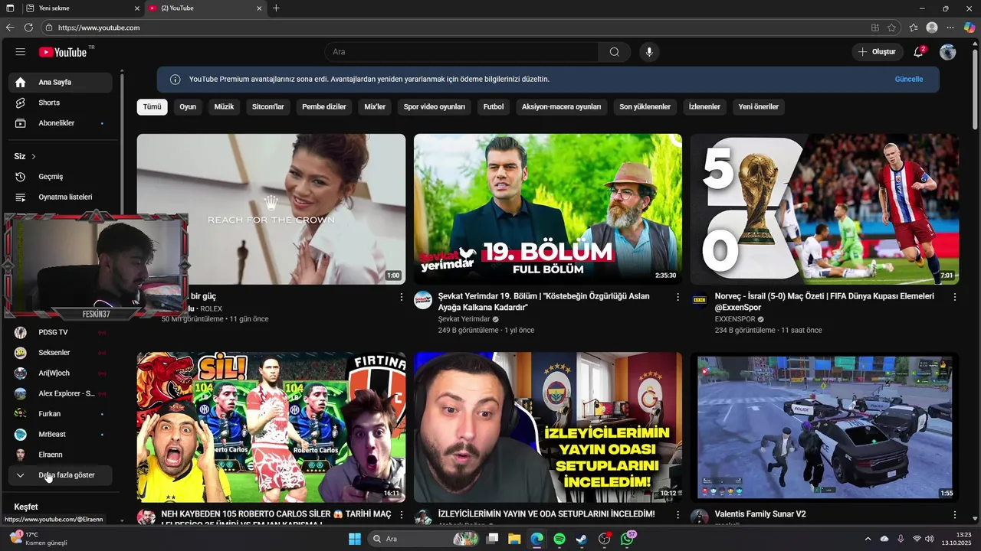This screenshot has height=551, width=981.
Task: Select the Pembe diziler filter chip
Action: 324,107
